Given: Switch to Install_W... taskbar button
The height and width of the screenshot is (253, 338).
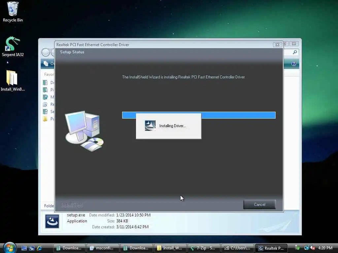Looking at the screenshot, I should pos(170,248).
